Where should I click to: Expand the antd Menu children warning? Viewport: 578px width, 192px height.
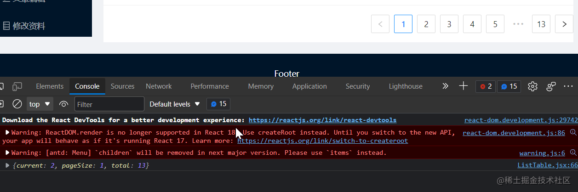[x=7, y=152]
